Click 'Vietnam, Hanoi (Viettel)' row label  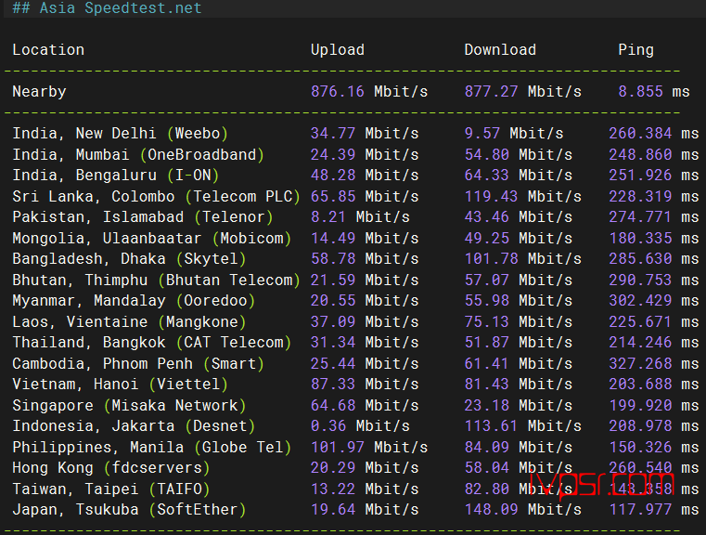121,385
